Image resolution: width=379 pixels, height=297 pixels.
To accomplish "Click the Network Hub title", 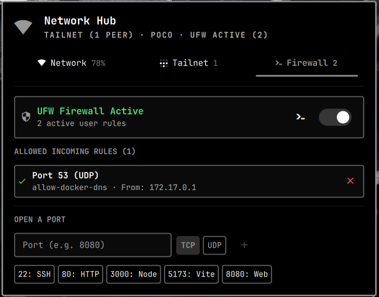I will [x=80, y=21].
